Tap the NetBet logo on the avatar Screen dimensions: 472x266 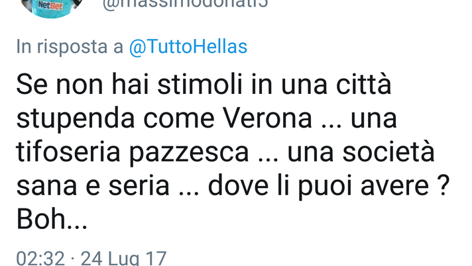coord(50,5)
